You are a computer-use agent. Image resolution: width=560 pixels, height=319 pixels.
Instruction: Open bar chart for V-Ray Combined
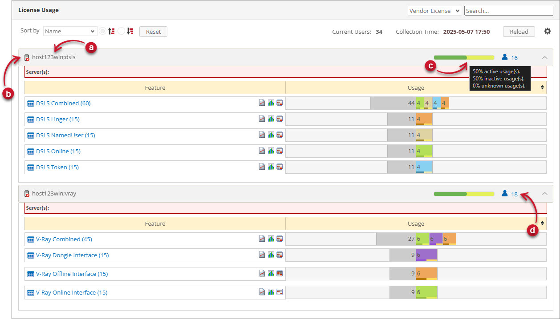pos(271,239)
